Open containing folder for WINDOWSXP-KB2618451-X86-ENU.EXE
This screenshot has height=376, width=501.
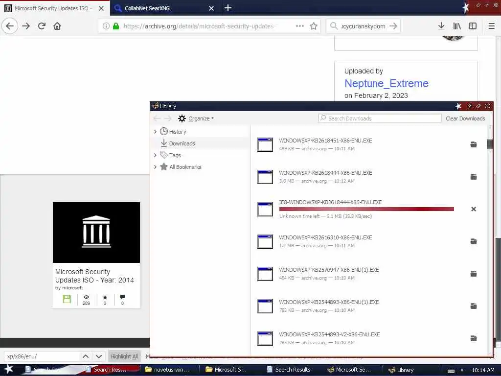click(474, 144)
